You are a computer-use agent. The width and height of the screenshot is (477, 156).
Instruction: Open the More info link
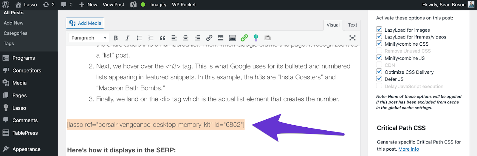pyautogui.click(x=409, y=149)
